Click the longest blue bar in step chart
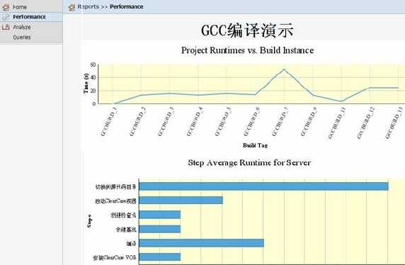Viewport: 405px width, 265px height. 263,186
